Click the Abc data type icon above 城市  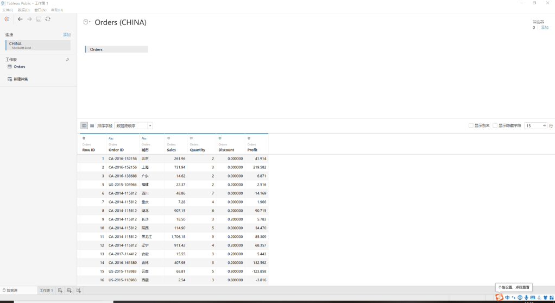[x=144, y=138]
